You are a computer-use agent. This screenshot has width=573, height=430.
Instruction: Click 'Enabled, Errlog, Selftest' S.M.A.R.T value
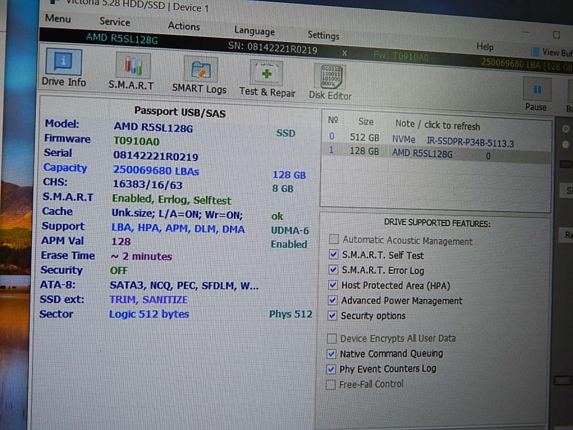click(x=171, y=200)
